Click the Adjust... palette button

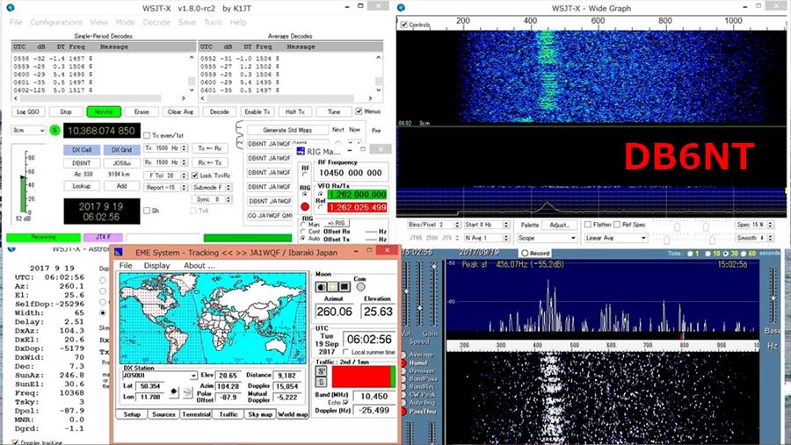click(559, 225)
